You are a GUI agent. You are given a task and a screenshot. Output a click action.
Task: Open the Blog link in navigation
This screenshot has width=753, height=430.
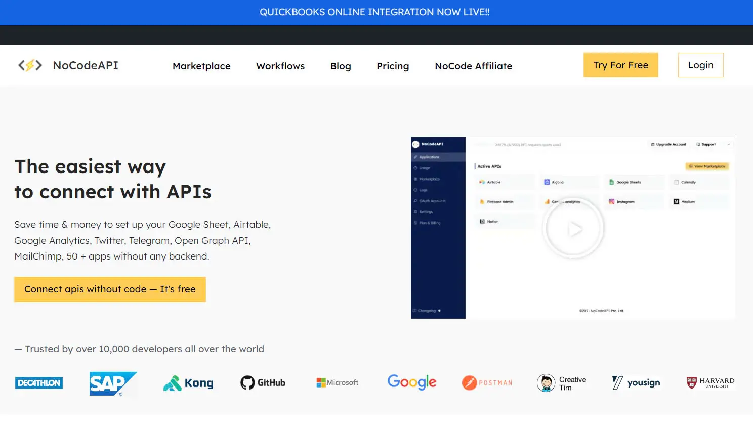point(341,66)
